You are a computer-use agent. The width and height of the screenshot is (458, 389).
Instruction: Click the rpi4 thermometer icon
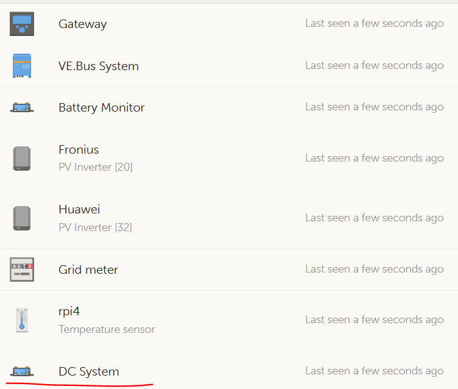point(22,320)
